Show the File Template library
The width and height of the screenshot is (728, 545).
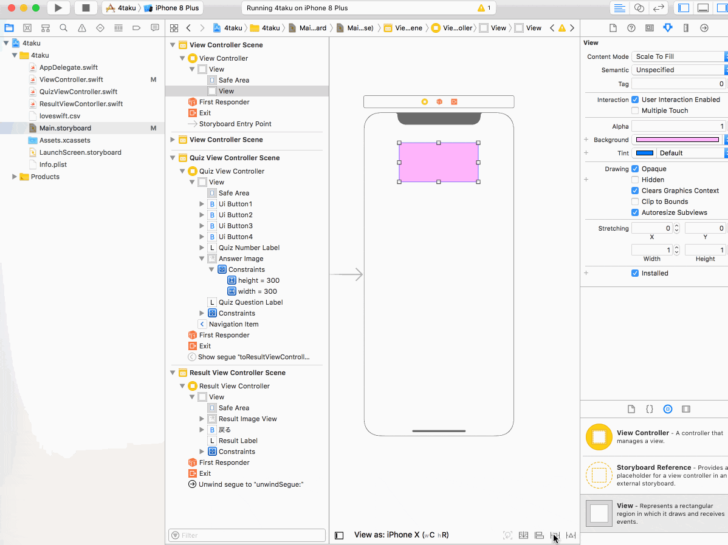tap(631, 408)
